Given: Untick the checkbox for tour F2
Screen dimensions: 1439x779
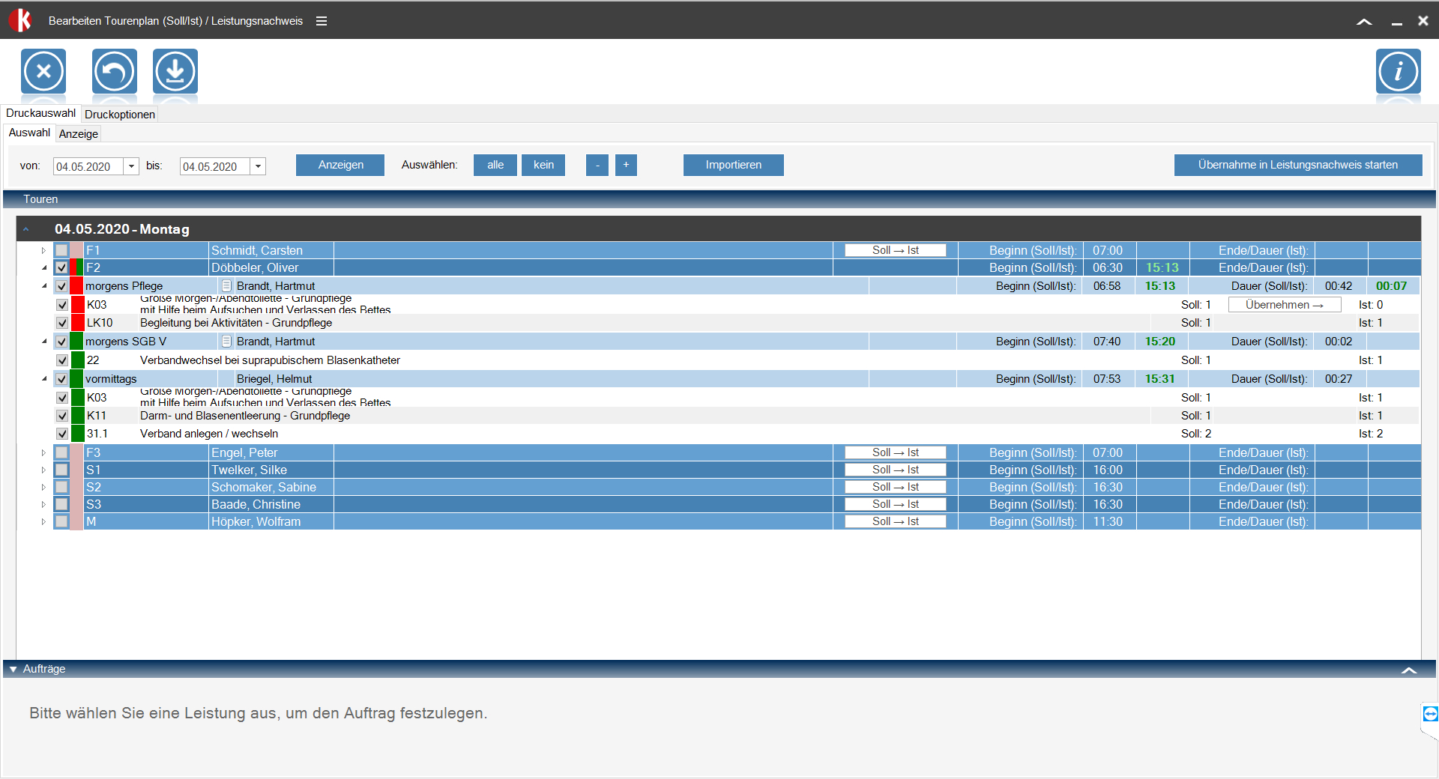Looking at the screenshot, I should coord(61,267).
